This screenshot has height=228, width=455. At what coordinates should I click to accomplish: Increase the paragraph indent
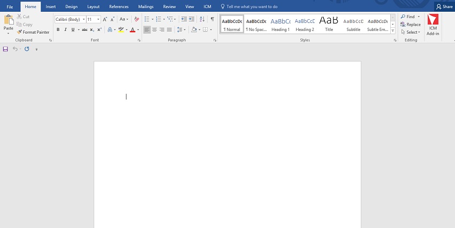tap(193, 19)
